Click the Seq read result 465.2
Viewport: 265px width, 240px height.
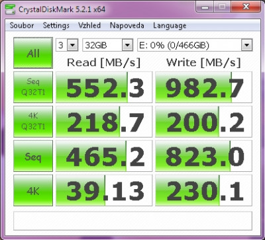click(x=104, y=156)
